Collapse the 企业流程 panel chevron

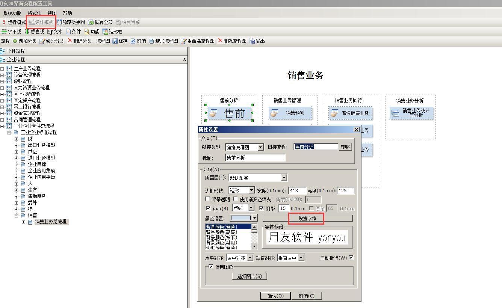click(x=184, y=60)
